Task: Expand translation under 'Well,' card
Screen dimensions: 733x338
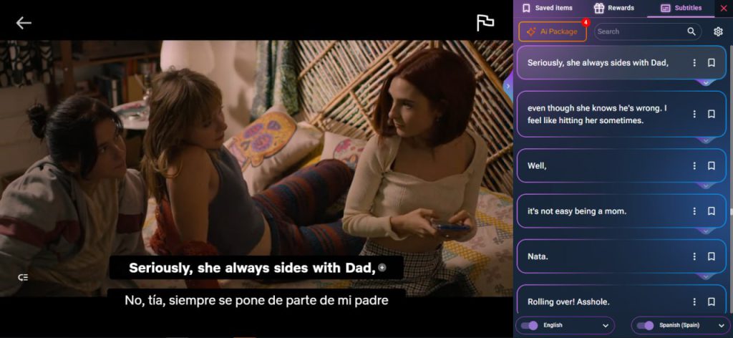Action: 706,185
